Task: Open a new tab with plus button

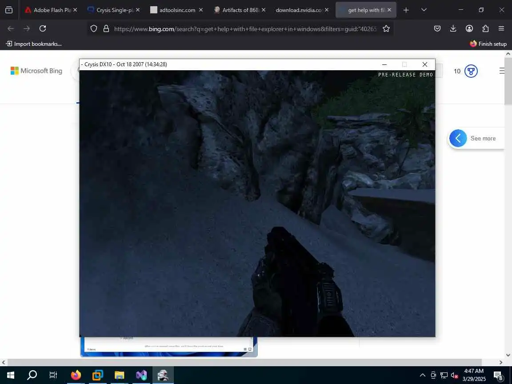Action: tap(406, 10)
